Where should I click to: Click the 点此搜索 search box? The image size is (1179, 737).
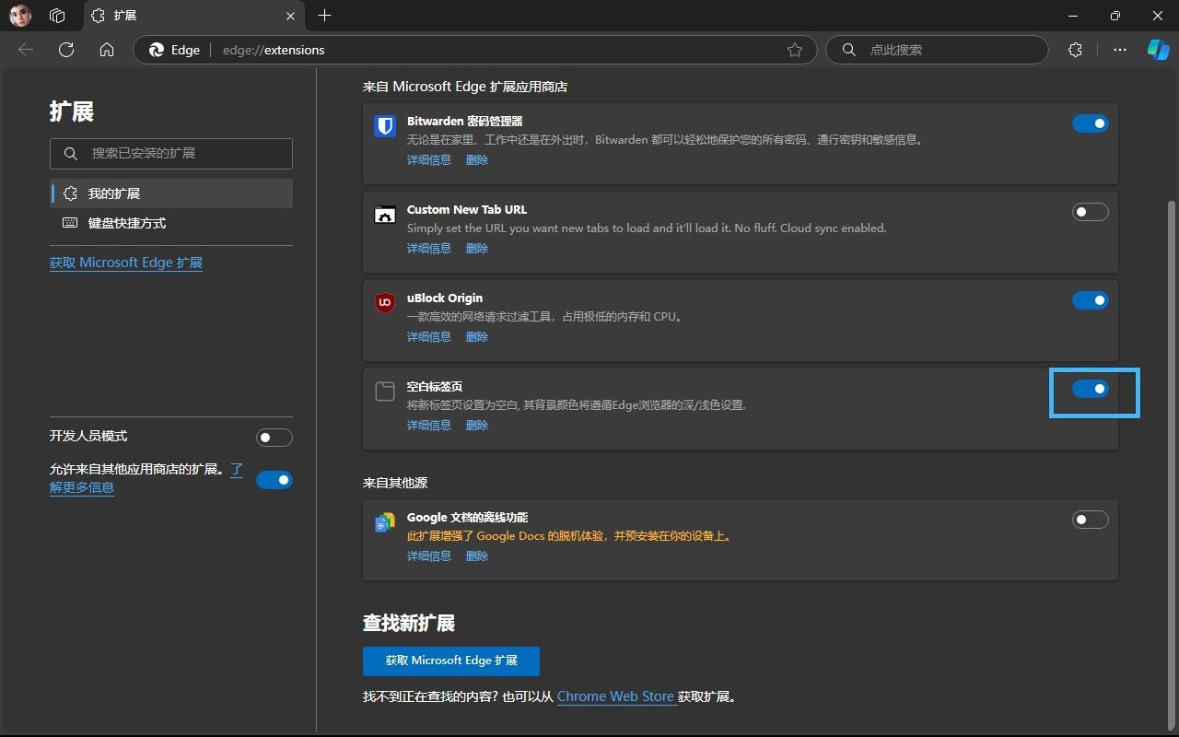[x=937, y=50]
